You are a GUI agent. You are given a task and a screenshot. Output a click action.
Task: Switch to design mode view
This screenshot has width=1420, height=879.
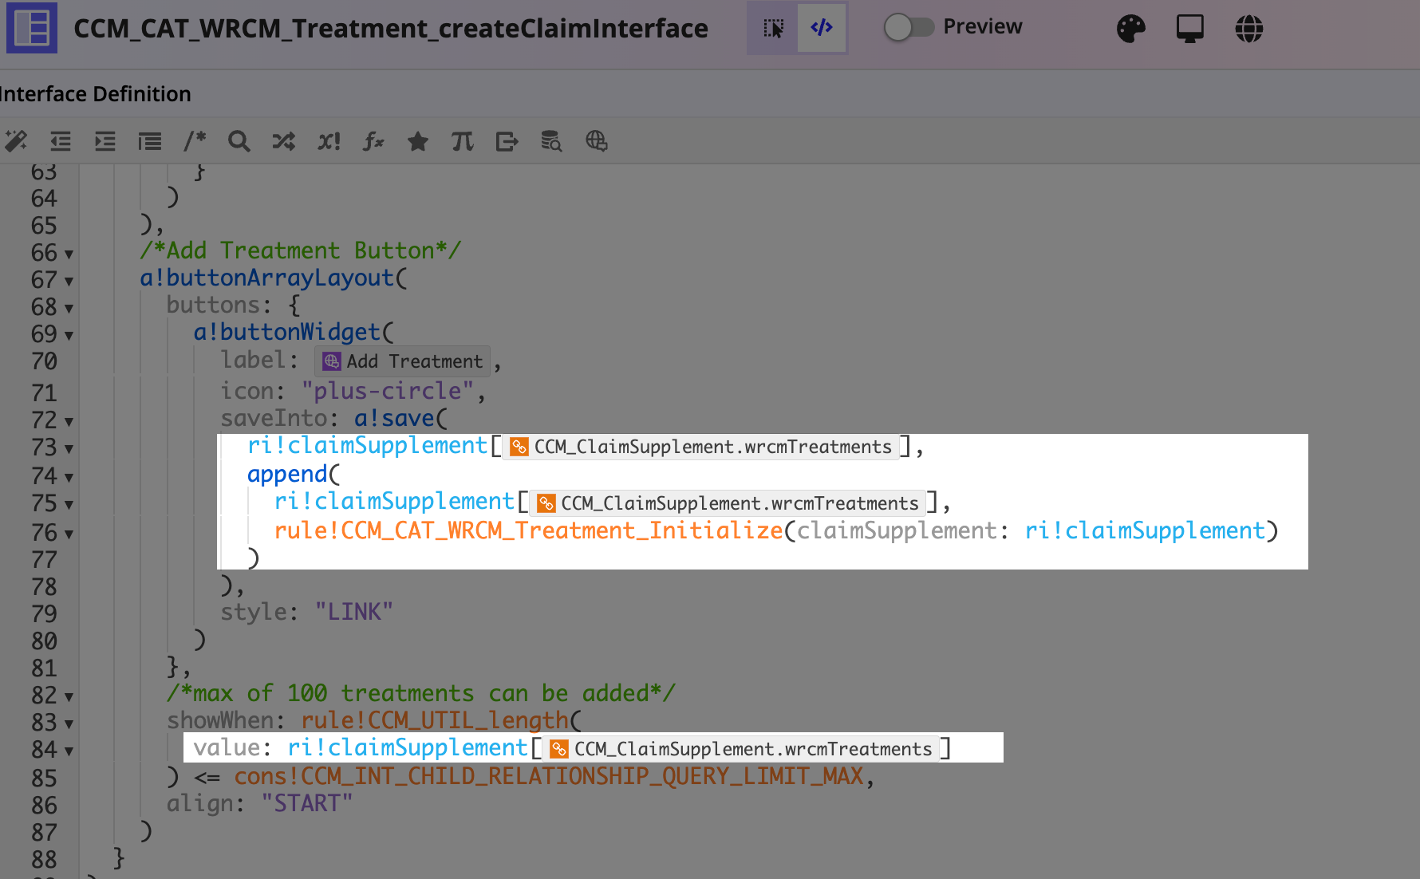[x=773, y=28]
